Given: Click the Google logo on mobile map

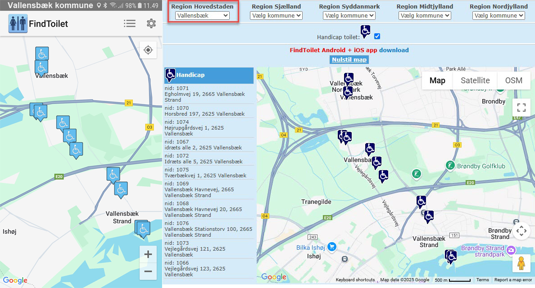Looking at the screenshot, I should point(15,280).
